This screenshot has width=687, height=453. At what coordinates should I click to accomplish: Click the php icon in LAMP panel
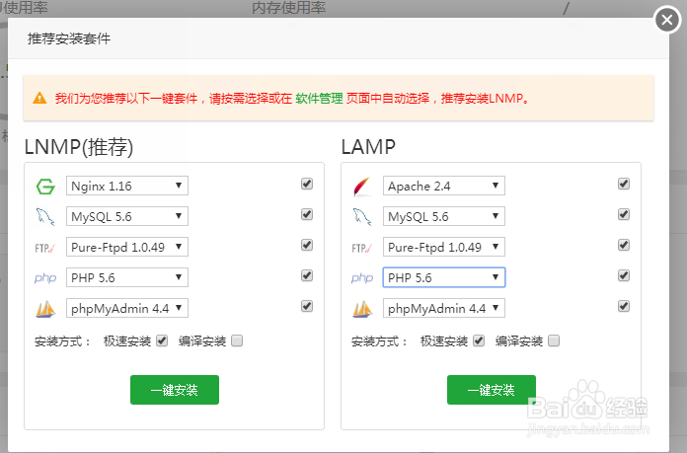click(x=362, y=277)
